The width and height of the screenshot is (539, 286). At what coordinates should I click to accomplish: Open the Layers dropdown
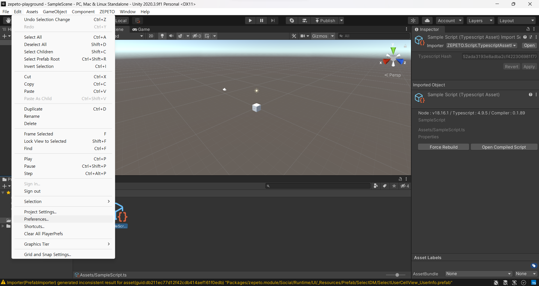(x=481, y=20)
